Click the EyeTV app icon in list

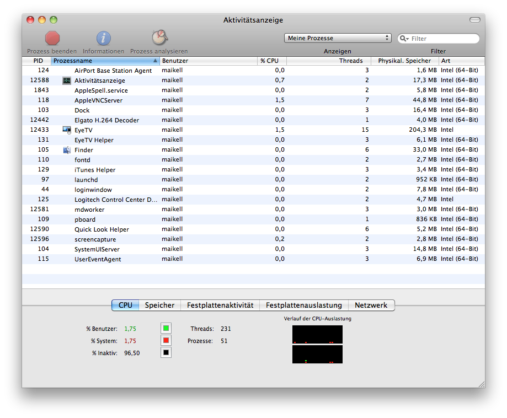click(x=67, y=130)
